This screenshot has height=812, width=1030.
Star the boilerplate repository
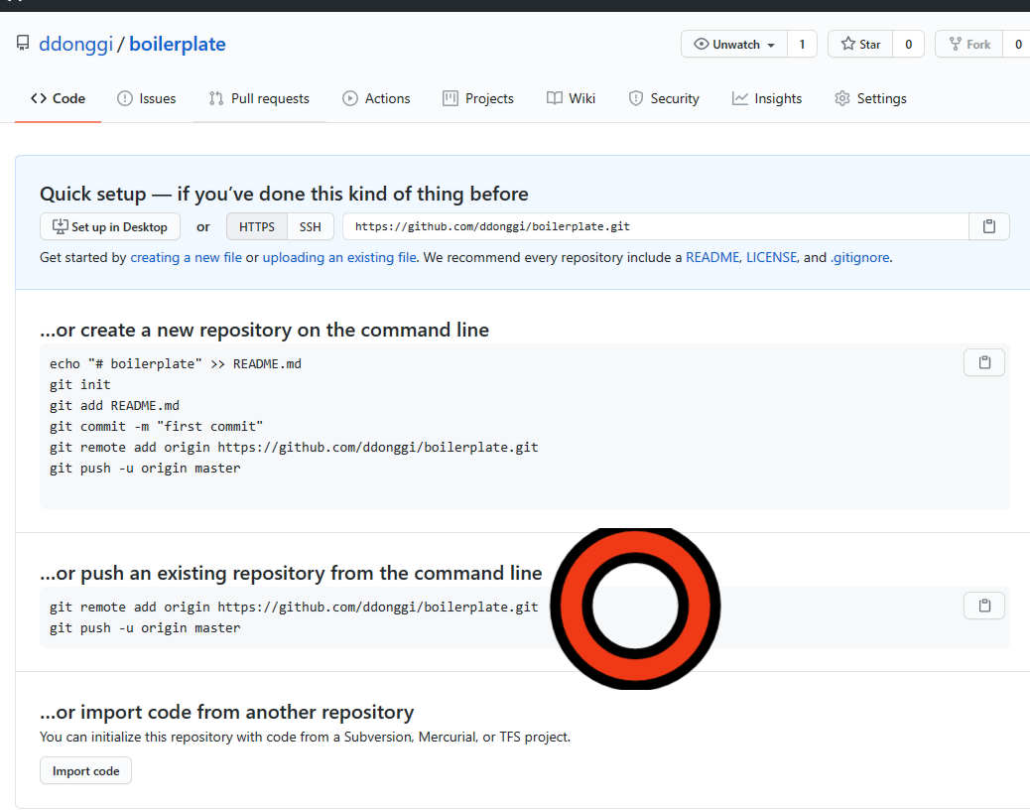click(860, 44)
